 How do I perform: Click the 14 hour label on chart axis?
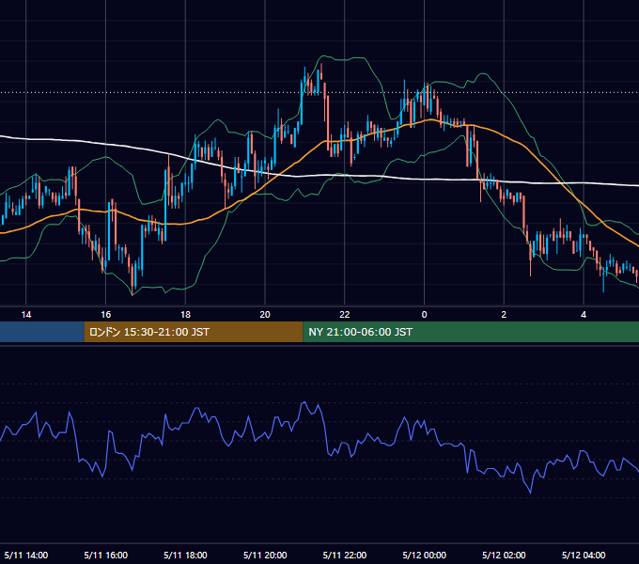coord(26,315)
